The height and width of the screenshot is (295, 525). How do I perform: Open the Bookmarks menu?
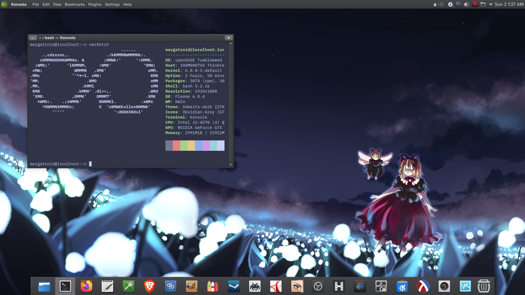coord(75,4)
